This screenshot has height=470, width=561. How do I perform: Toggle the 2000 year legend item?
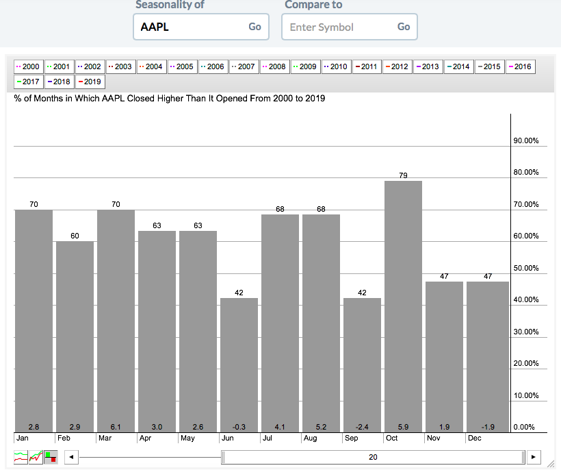[29, 66]
